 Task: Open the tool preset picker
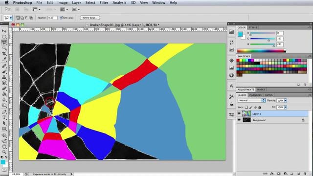(11, 18)
